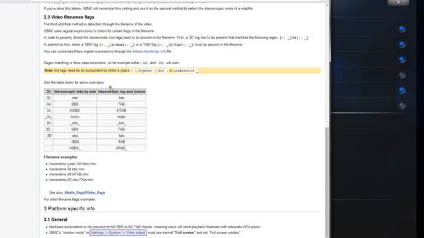
Task: Select the 'HTAB_' table cell
Action: click(x=121, y=148)
